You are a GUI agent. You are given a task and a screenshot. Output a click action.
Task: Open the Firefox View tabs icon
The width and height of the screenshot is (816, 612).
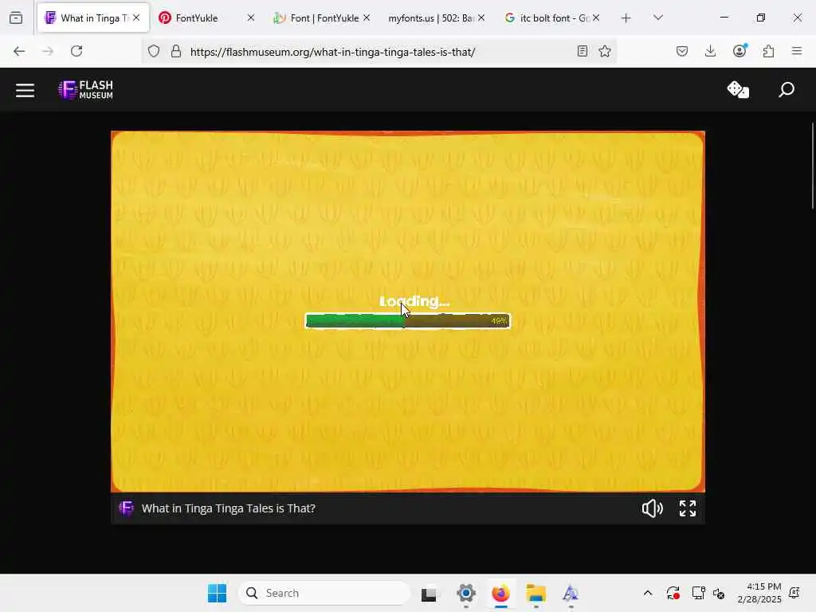click(16, 18)
